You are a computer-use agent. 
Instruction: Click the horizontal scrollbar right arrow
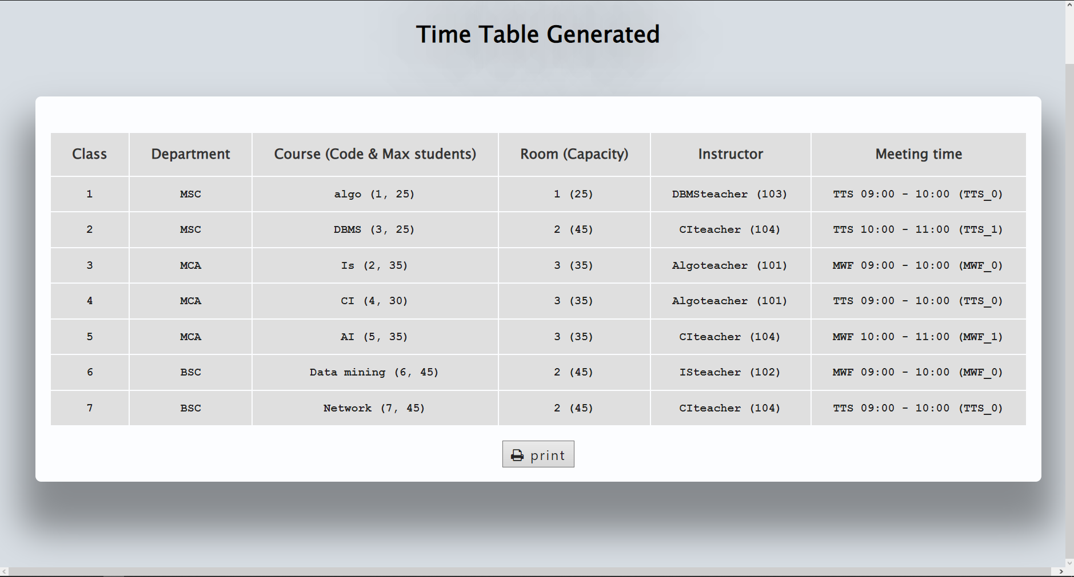point(1062,571)
